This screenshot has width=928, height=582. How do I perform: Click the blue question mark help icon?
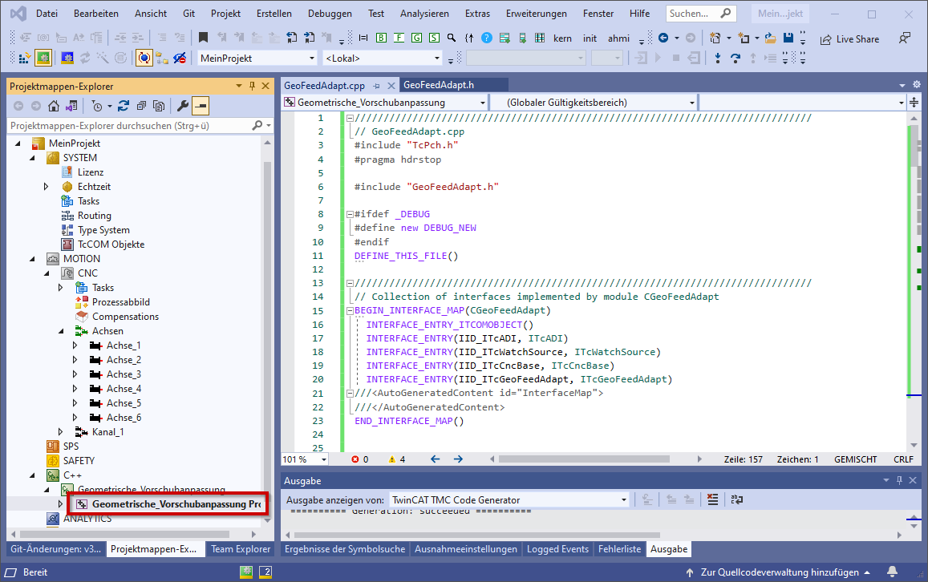(487, 38)
